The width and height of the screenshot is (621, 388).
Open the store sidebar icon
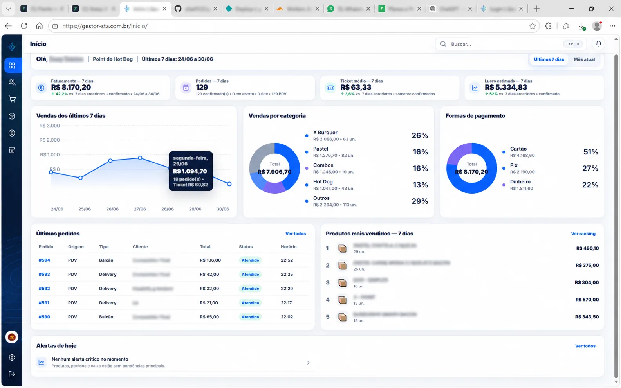pos(12,150)
